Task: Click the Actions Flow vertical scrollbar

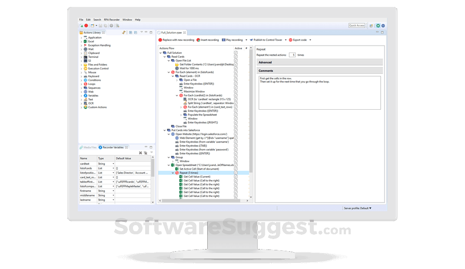Action: 251,111
